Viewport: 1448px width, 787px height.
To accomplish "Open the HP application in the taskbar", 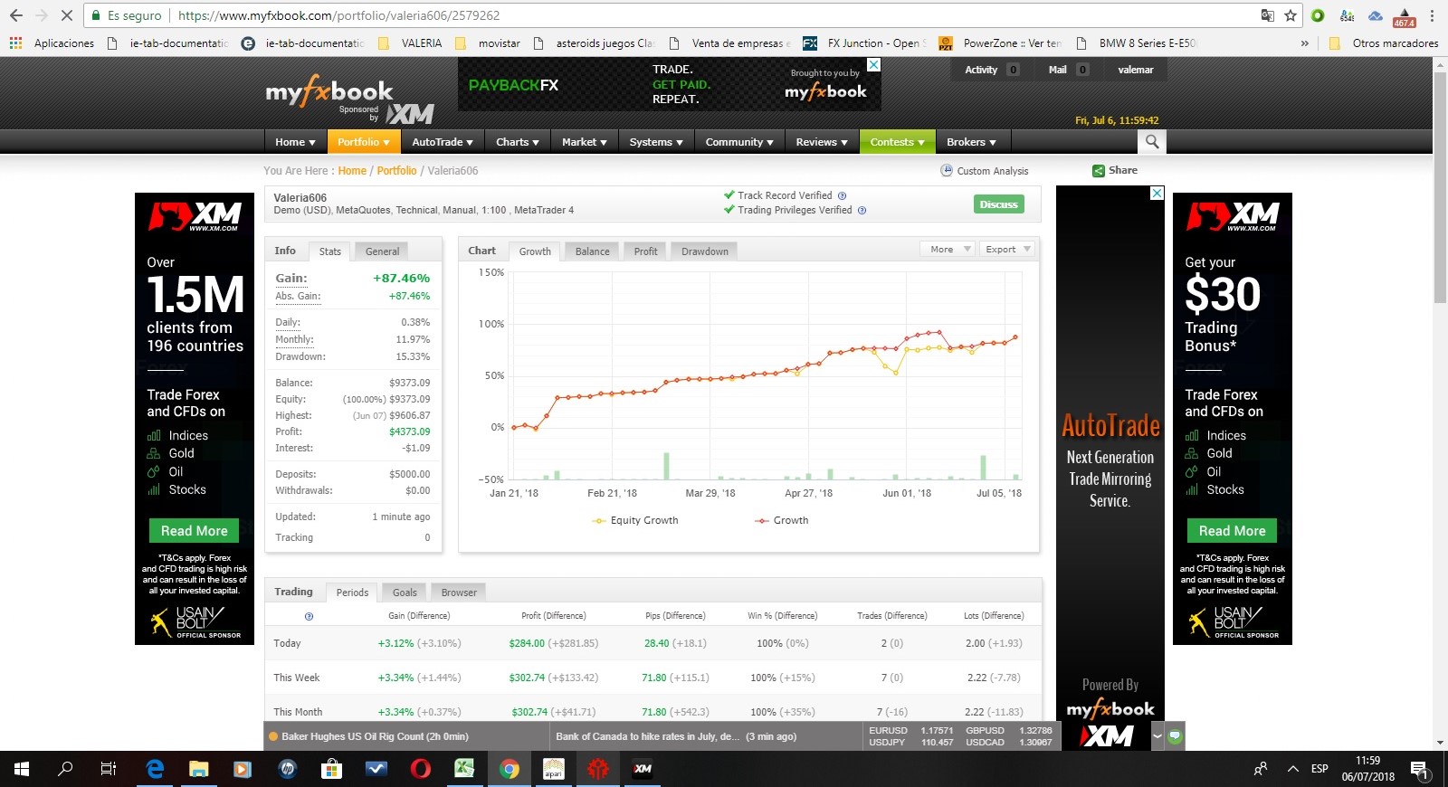I will coord(288,769).
